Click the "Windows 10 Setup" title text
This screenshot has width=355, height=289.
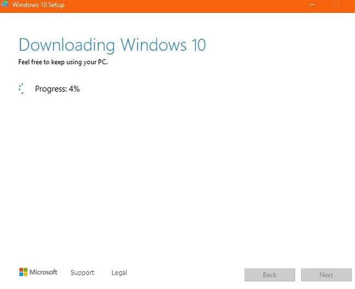pos(38,5)
